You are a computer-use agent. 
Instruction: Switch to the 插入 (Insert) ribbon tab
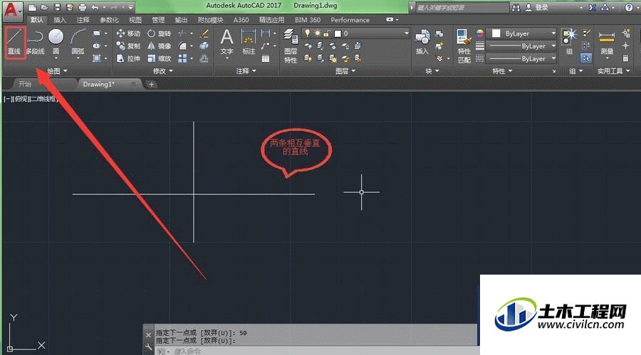click(x=59, y=20)
